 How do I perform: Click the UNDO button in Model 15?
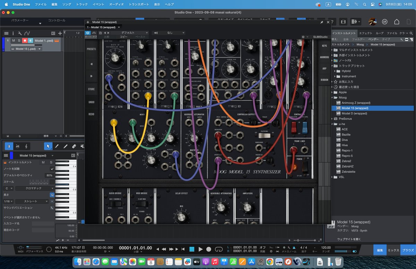point(91,102)
